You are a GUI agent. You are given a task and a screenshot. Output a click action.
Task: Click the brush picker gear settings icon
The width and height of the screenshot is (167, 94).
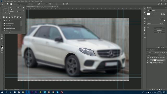coord(23,7)
